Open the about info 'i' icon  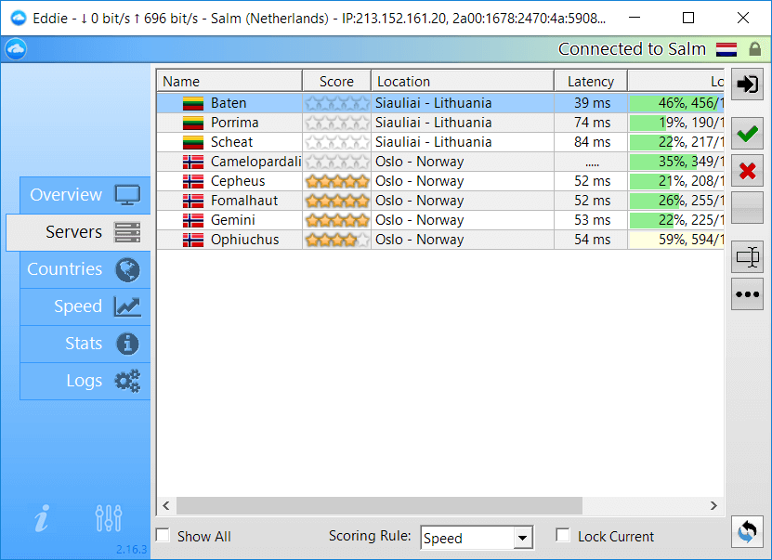point(42,517)
